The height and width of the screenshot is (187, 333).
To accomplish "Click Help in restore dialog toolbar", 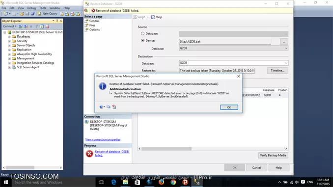I will 157,17.
